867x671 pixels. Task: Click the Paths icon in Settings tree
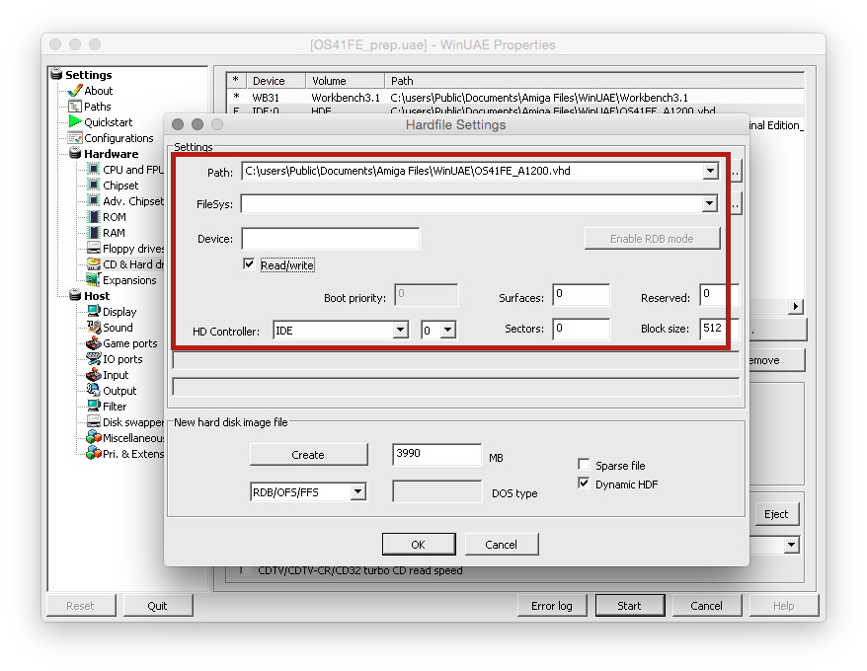click(x=75, y=107)
